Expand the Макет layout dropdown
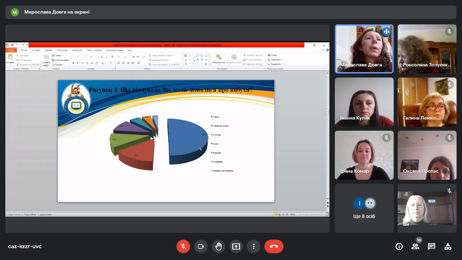 [58, 56]
